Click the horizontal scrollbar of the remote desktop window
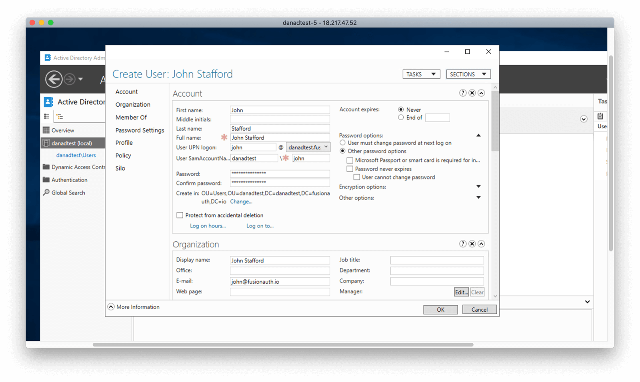This screenshot has height=382, width=640. (283, 344)
